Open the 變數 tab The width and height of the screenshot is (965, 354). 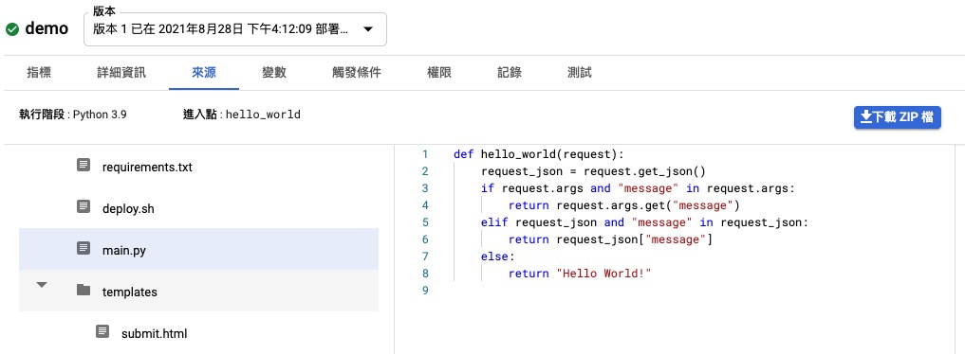point(274,72)
